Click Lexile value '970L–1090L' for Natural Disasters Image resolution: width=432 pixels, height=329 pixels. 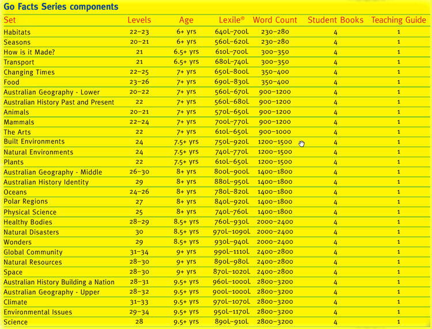coord(232,232)
